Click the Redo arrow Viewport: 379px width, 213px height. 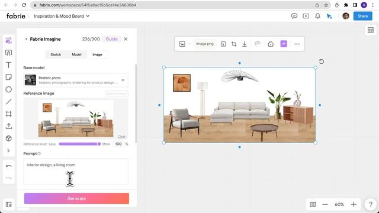coord(8,178)
